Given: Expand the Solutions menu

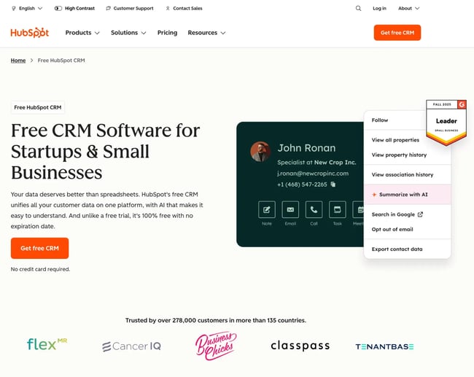Looking at the screenshot, I should click(x=128, y=33).
